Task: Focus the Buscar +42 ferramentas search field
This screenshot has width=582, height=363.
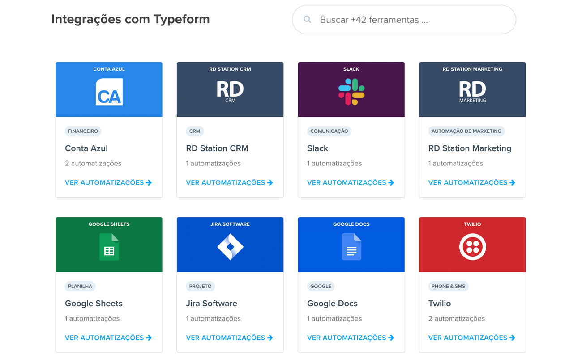Action: (x=404, y=20)
